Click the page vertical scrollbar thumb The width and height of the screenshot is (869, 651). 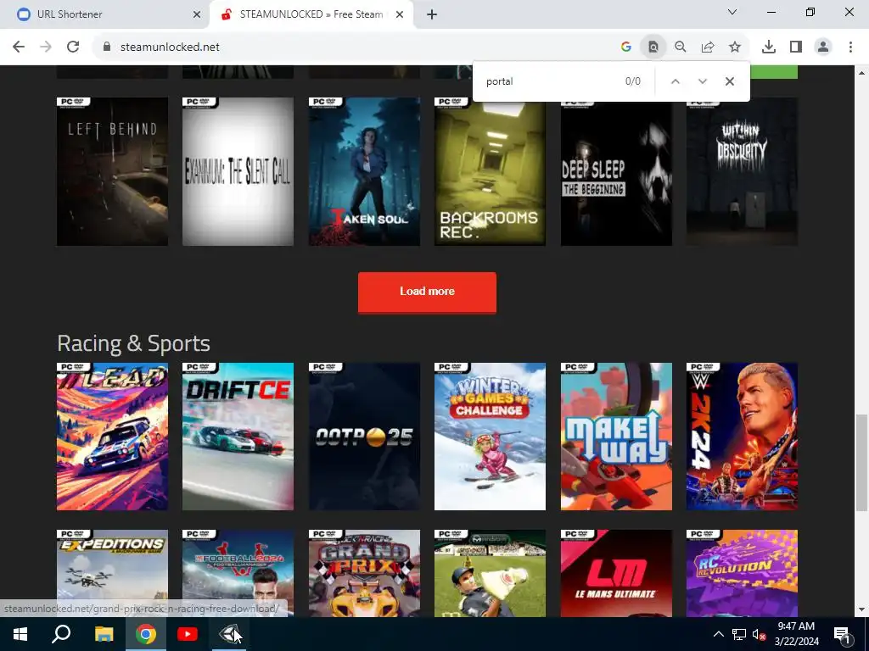point(861,463)
